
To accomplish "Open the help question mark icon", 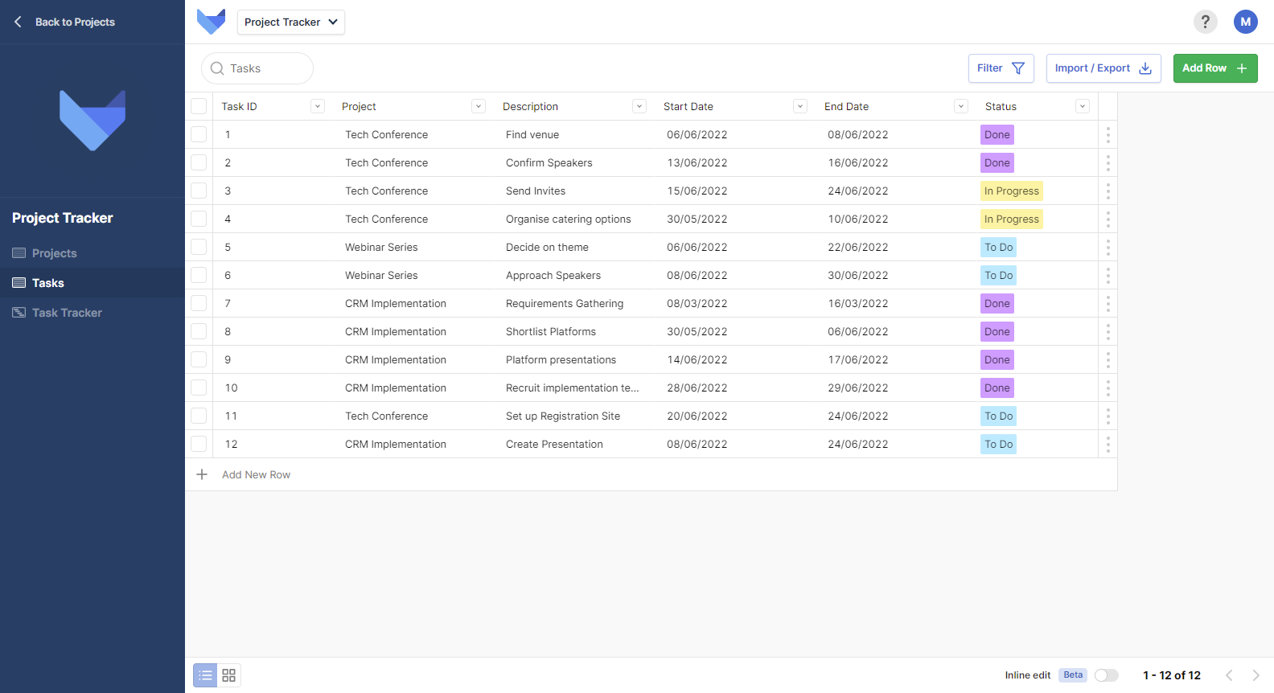I will (x=1205, y=22).
